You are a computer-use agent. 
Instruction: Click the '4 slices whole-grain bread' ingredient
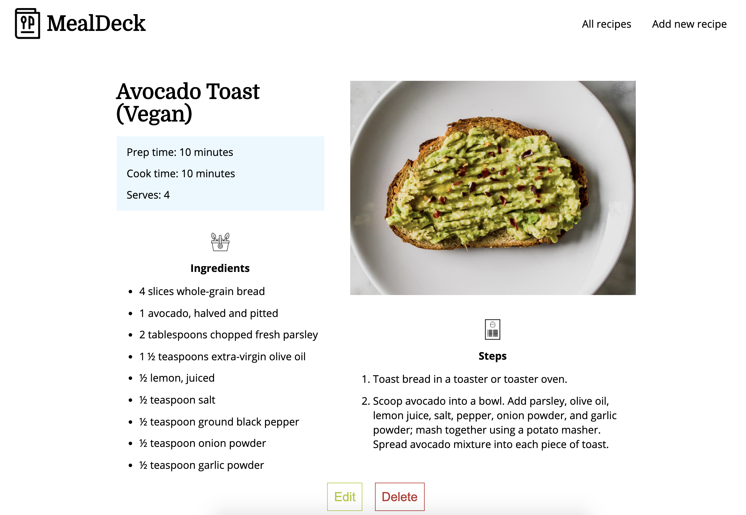[202, 291]
